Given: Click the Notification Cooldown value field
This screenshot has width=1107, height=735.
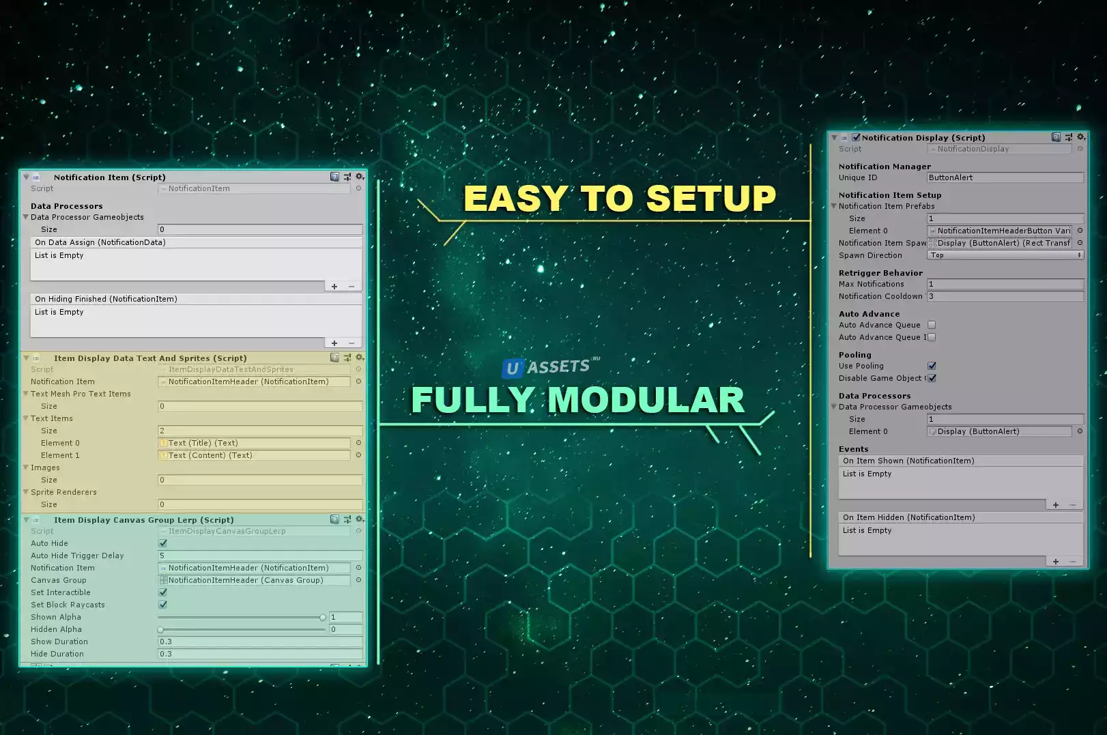Looking at the screenshot, I should pyautogui.click(x=1005, y=296).
